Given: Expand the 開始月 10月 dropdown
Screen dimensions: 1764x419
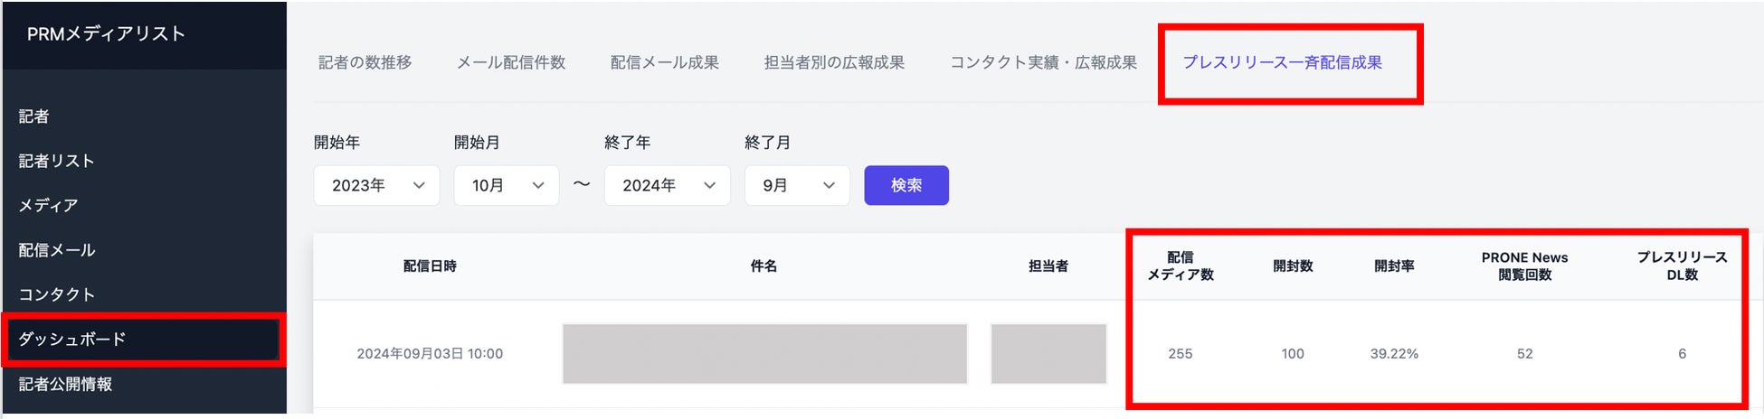Looking at the screenshot, I should click(506, 185).
